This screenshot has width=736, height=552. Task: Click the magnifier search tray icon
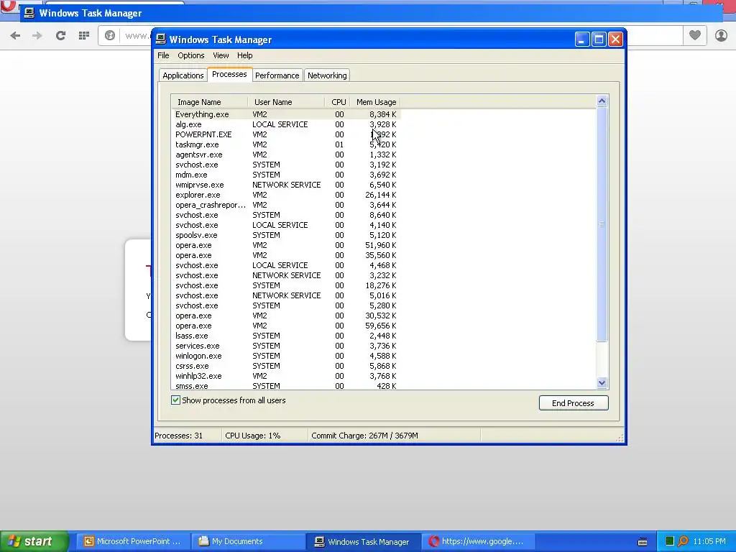683,541
